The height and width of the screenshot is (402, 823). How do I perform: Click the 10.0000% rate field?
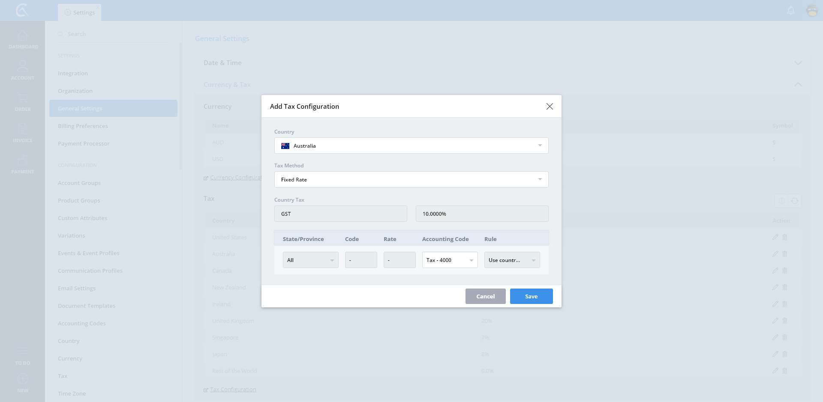(482, 214)
